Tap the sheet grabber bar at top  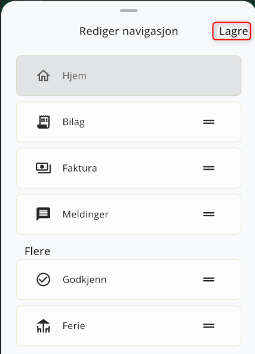[x=129, y=10]
